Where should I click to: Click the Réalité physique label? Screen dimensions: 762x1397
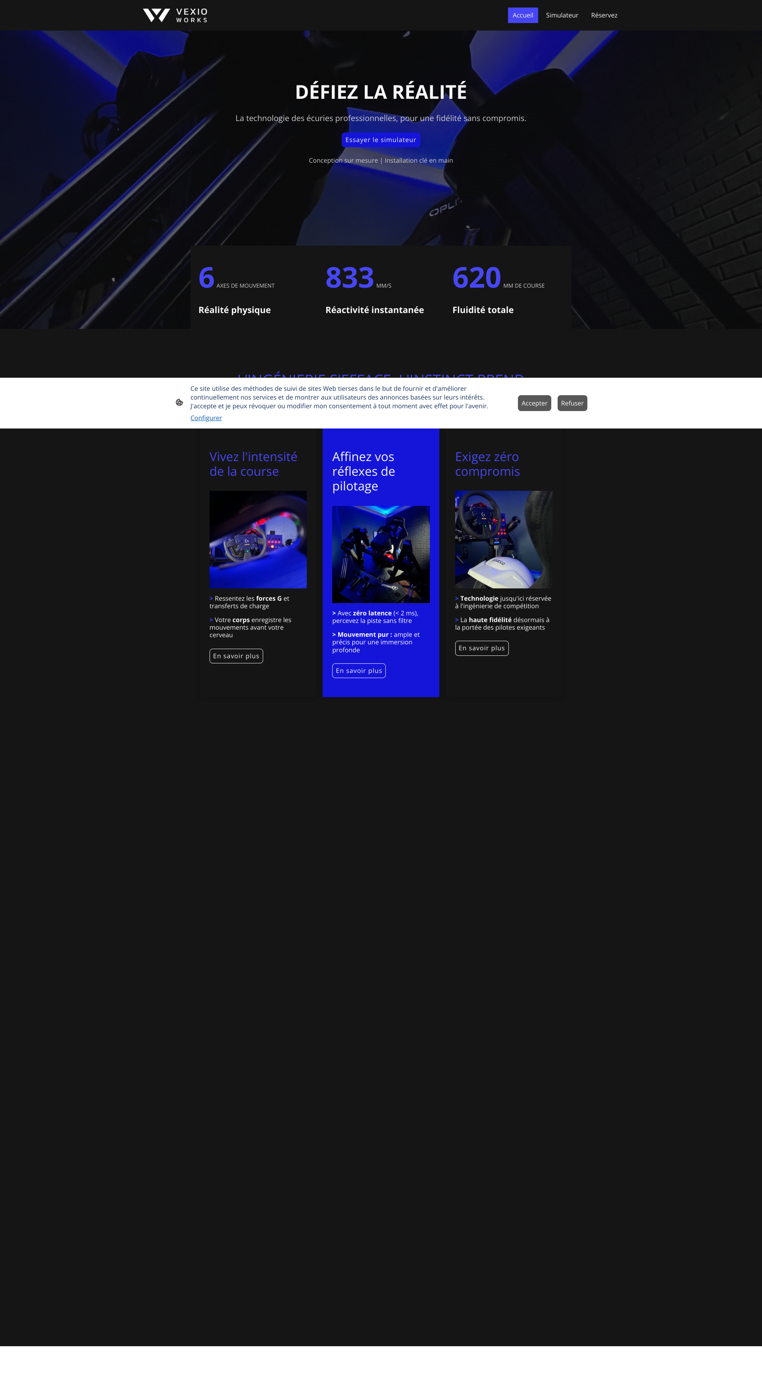click(x=234, y=309)
